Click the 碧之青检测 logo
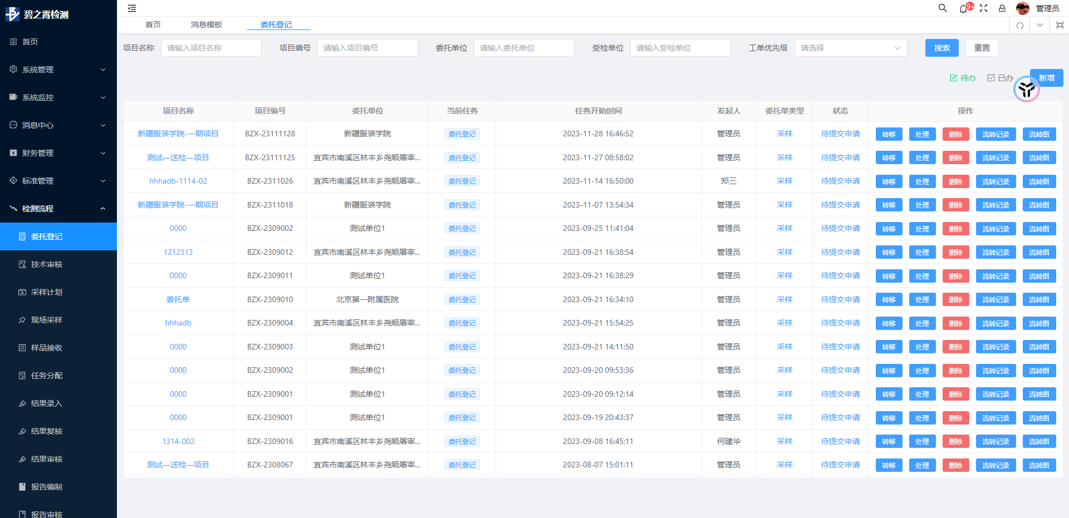Image resolution: width=1069 pixels, height=518 pixels. pyautogui.click(x=37, y=14)
